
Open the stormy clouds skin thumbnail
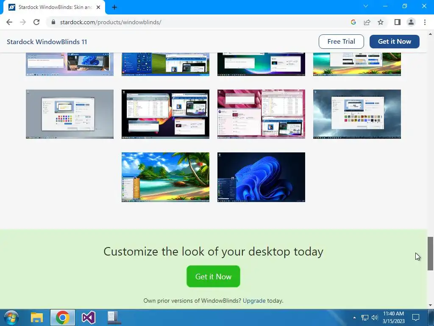(x=357, y=114)
